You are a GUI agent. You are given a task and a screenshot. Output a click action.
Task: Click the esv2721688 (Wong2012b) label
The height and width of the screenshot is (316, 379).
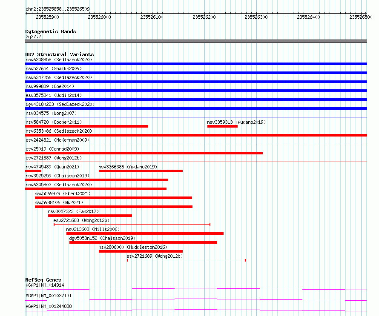click(x=81, y=220)
